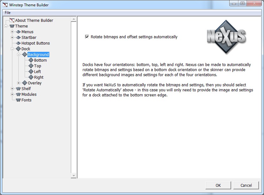264x195 pixels.
Task: Click the Menus diamond icon
Action: click(x=18, y=32)
